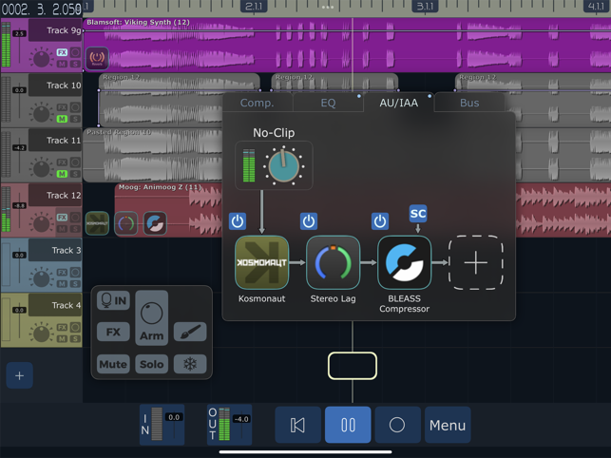
Task: Open the reverb plugin icon on Track 9g lane
Action: coord(97,59)
